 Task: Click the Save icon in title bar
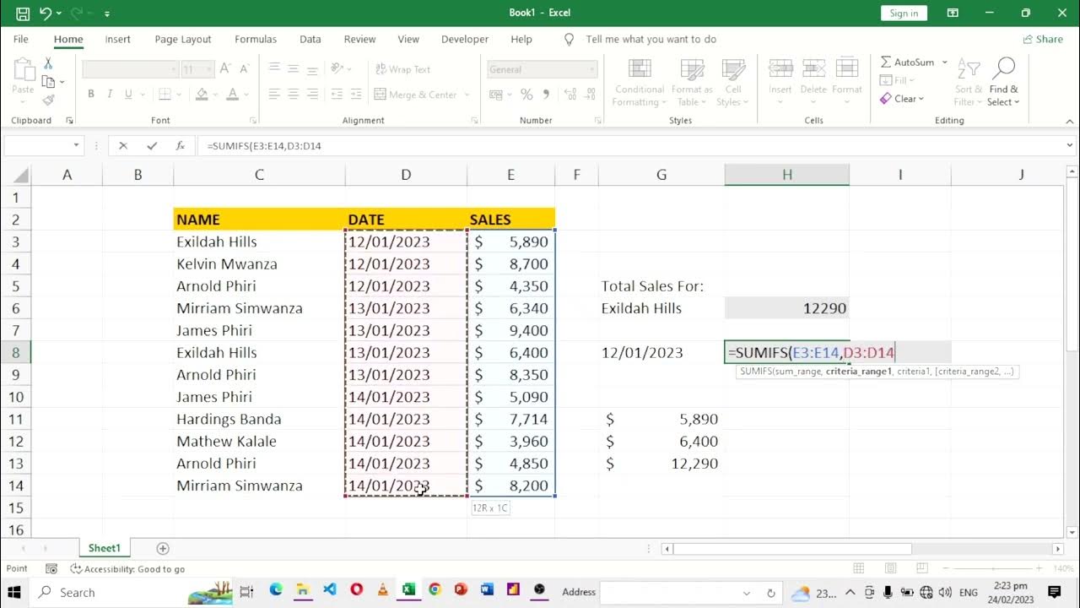(x=23, y=14)
